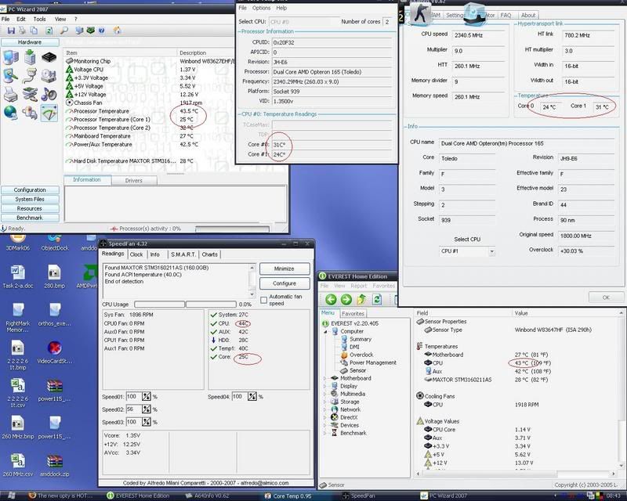Select the Network globe icon in Hardware panel

pyautogui.click(x=10, y=113)
